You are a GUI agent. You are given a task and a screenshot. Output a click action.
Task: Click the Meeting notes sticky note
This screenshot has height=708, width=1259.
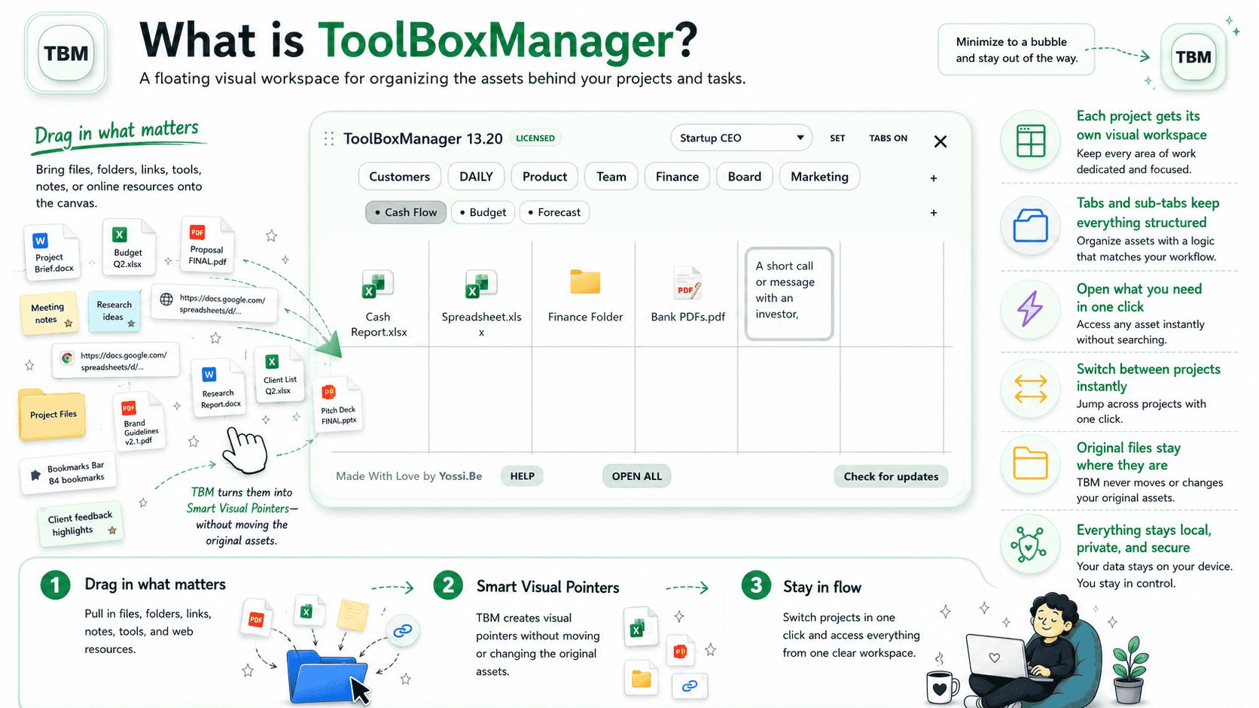pyautogui.click(x=49, y=313)
